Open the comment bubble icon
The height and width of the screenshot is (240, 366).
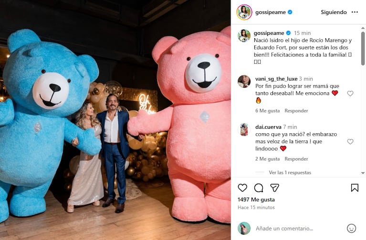click(259, 188)
